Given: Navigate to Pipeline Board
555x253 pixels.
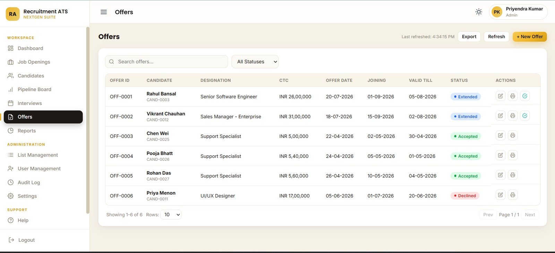Looking at the screenshot, I should [43, 89].
